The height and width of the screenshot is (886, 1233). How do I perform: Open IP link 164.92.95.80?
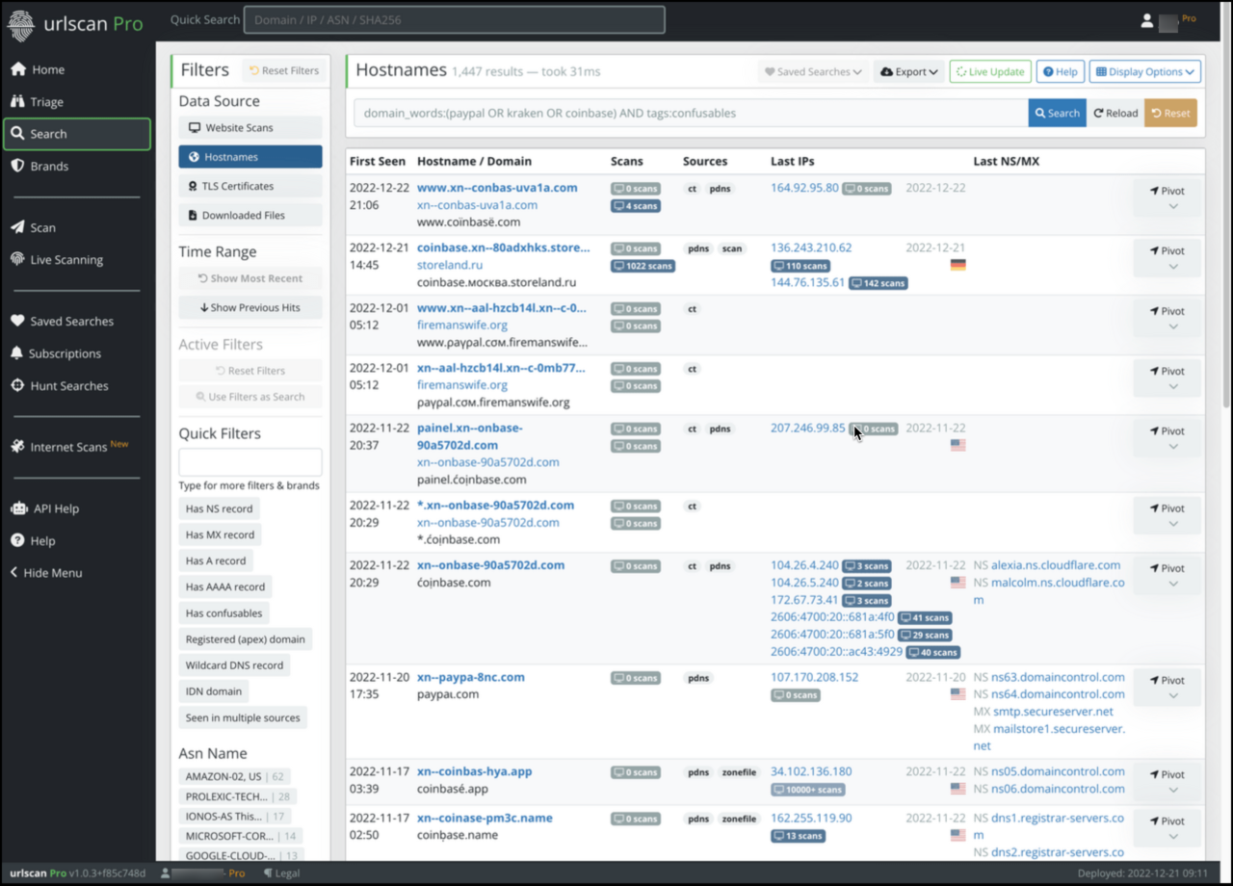point(803,188)
